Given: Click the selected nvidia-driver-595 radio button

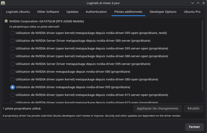Looking at the screenshot, I should point(12,87).
